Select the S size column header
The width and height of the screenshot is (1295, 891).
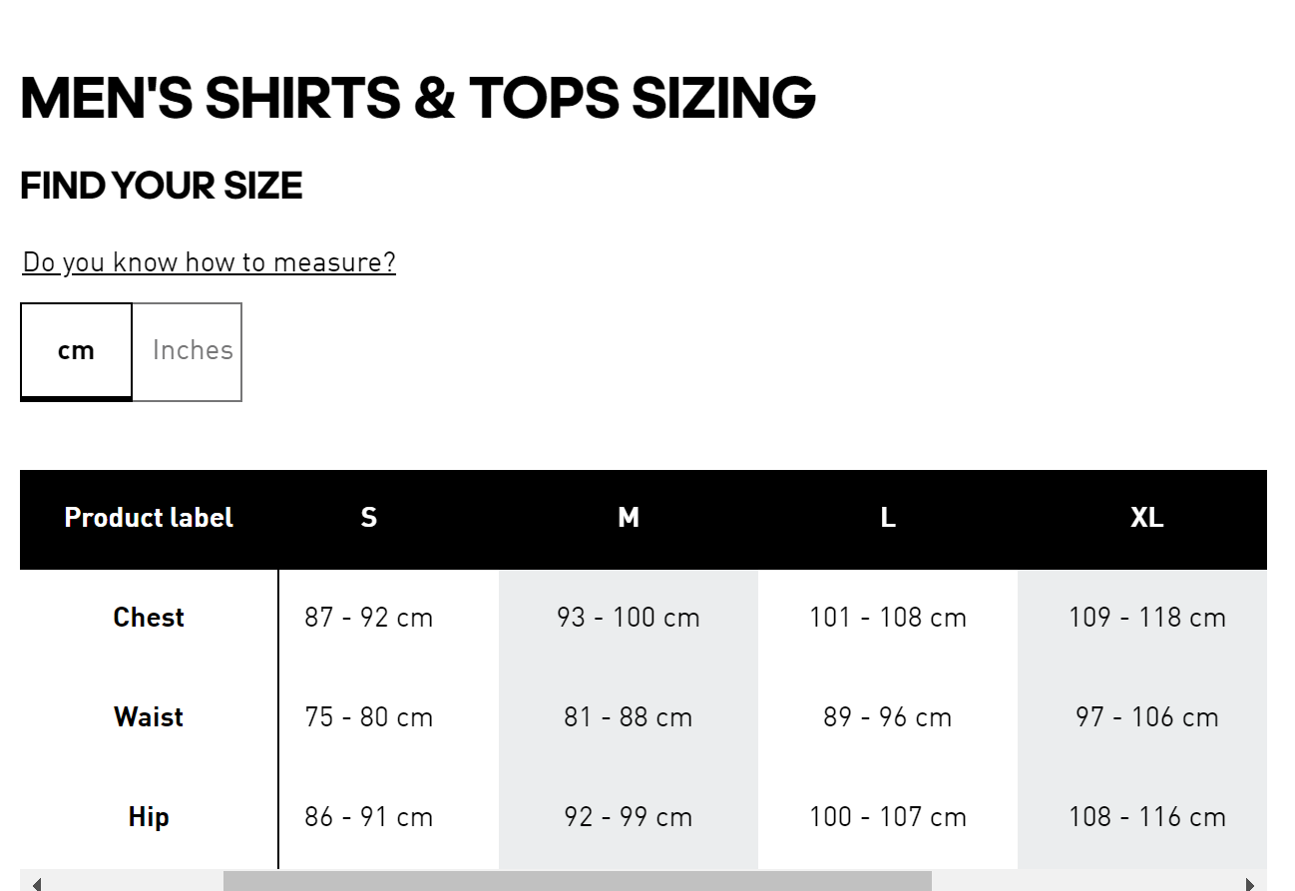pyautogui.click(x=369, y=518)
